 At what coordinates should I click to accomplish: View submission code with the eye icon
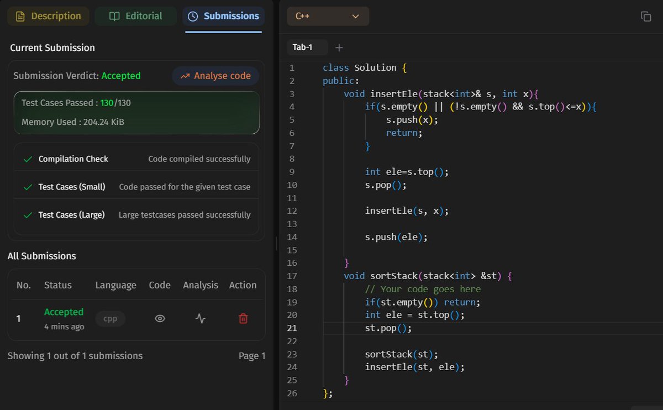[160, 318]
